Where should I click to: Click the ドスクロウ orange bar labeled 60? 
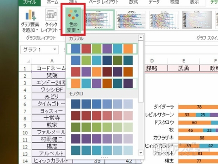(x=194, y=123)
